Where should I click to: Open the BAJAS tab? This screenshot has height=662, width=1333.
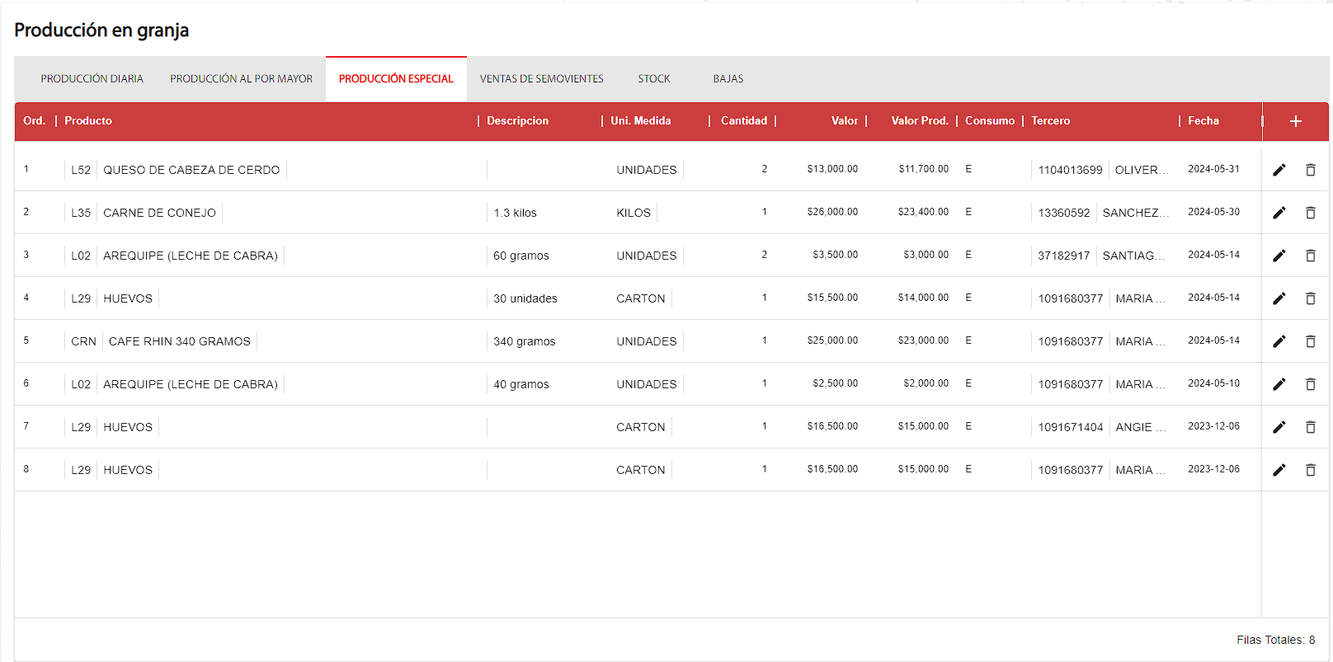click(728, 79)
